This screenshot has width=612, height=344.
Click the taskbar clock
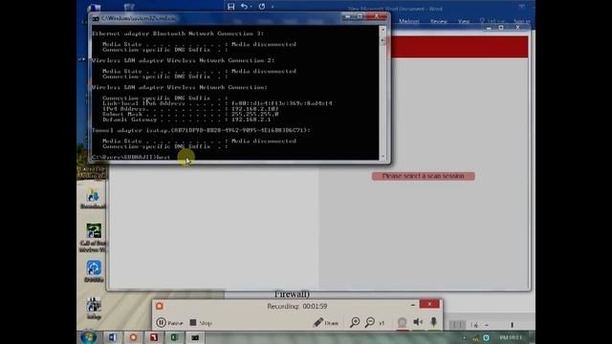click(511, 337)
